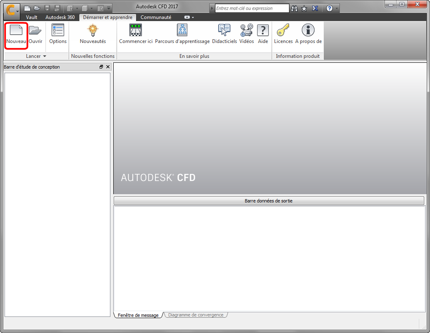Switch to the Communauté tab
This screenshot has height=333, width=430.
point(156,17)
